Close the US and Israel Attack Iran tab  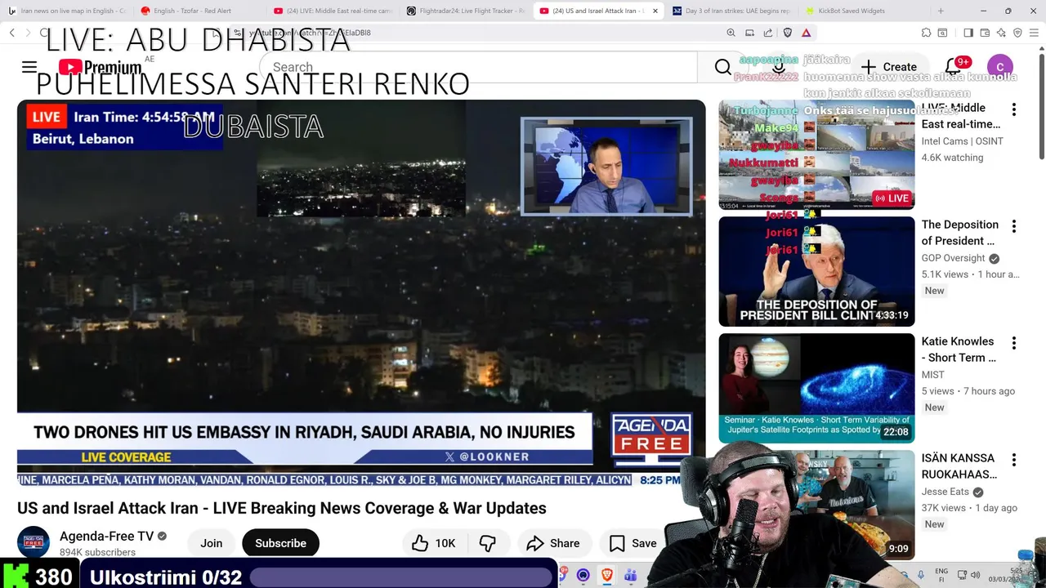655,11
